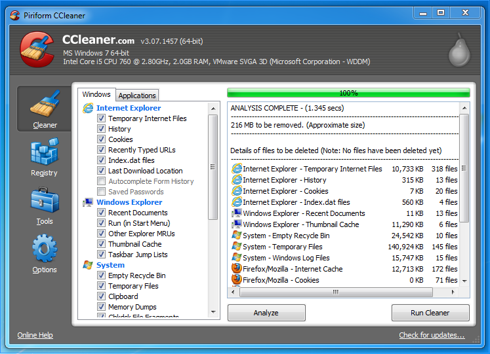The width and height of the screenshot is (490, 354).
Task: Minimize the CCleaner window
Action: point(423,13)
